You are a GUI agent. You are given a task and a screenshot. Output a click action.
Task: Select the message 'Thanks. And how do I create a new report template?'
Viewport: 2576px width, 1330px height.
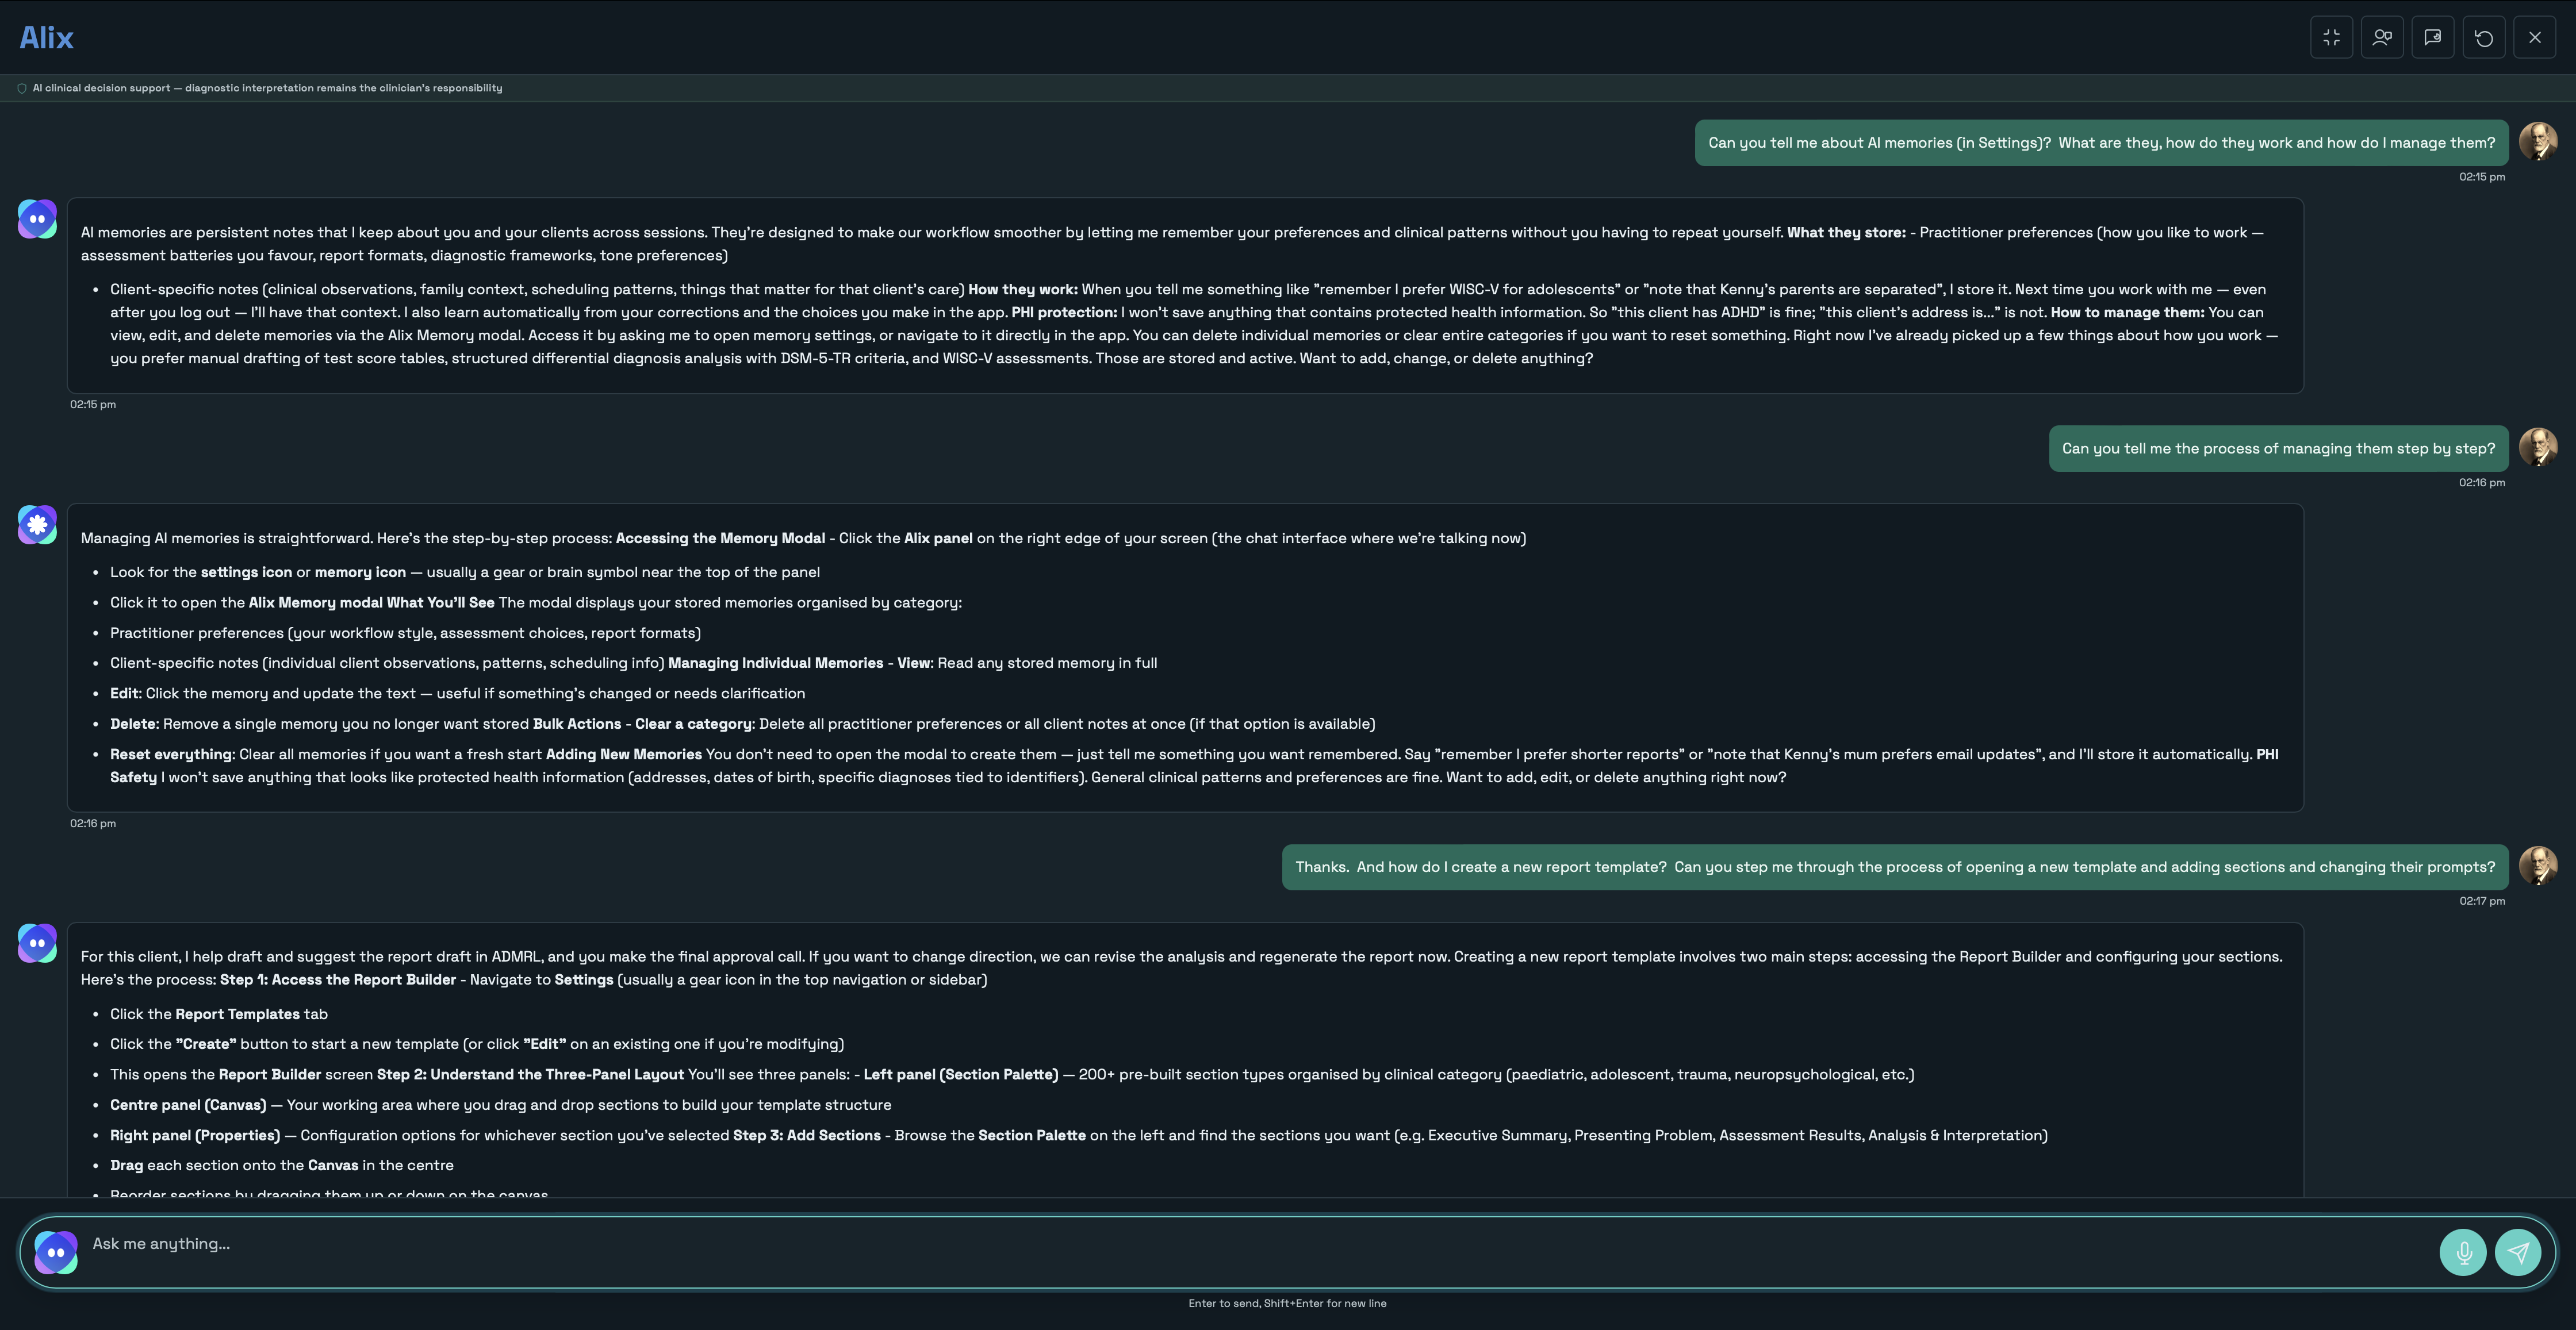[x=1895, y=867]
